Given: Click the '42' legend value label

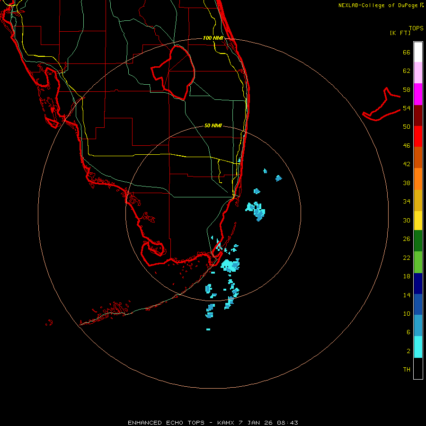Looking at the screenshot, I should (x=407, y=164).
